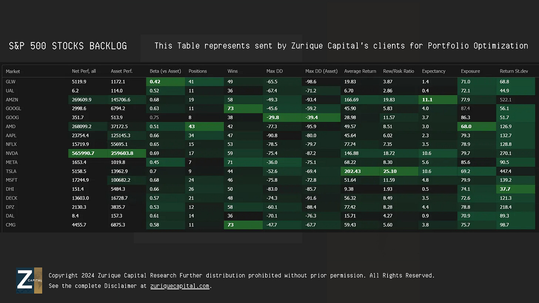Click AAPL Max DD value -90.8
539x303 pixels.
click(x=272, y=135)
